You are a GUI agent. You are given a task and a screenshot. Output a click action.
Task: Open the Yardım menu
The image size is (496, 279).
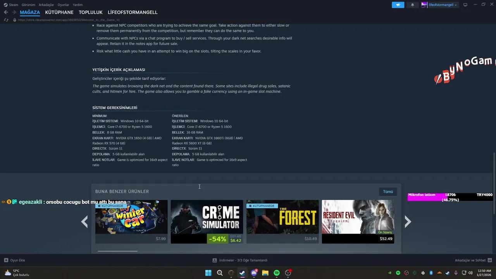click(x=77, y=5)
